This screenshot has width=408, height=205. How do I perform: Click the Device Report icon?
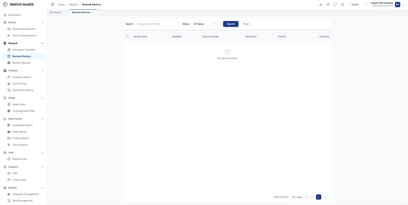[9, 145]
